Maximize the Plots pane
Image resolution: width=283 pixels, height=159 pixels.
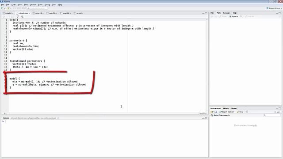[x=280, y=13]
